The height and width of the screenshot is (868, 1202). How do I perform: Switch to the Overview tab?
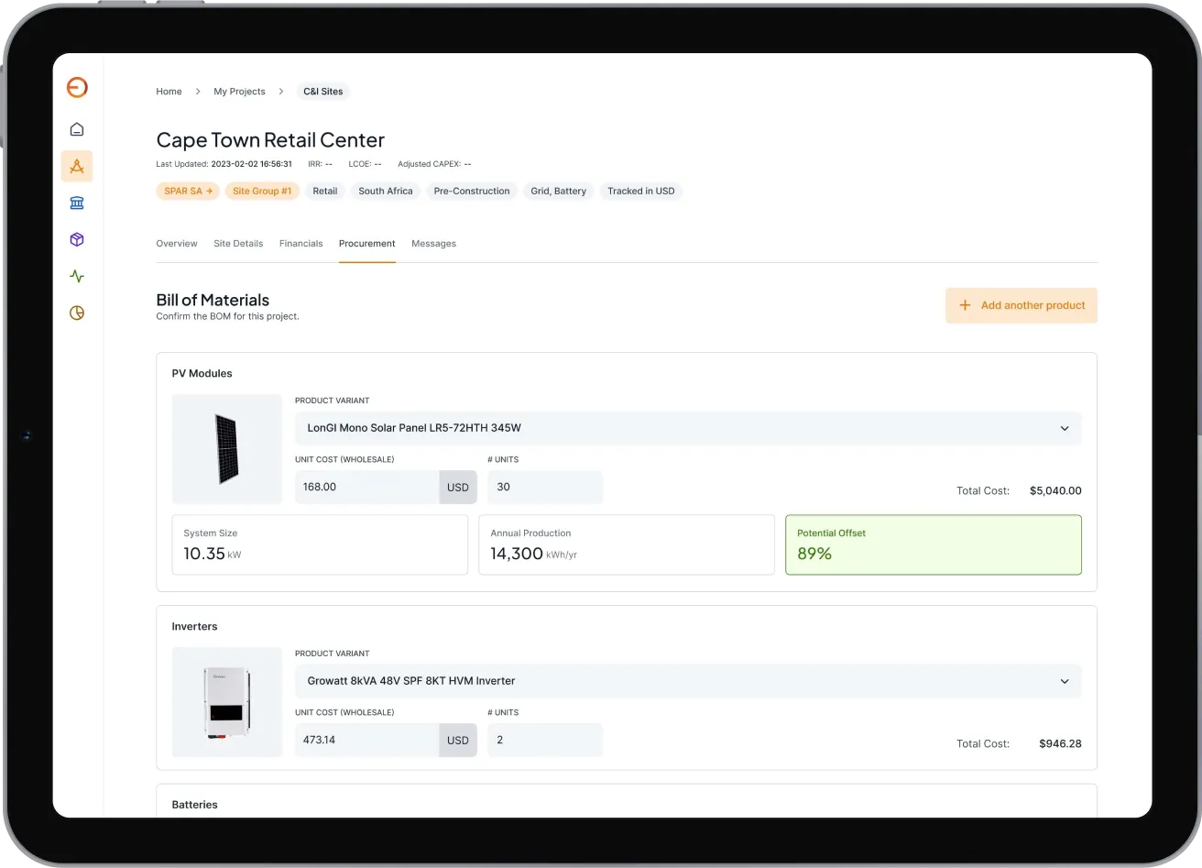(177, 244)
